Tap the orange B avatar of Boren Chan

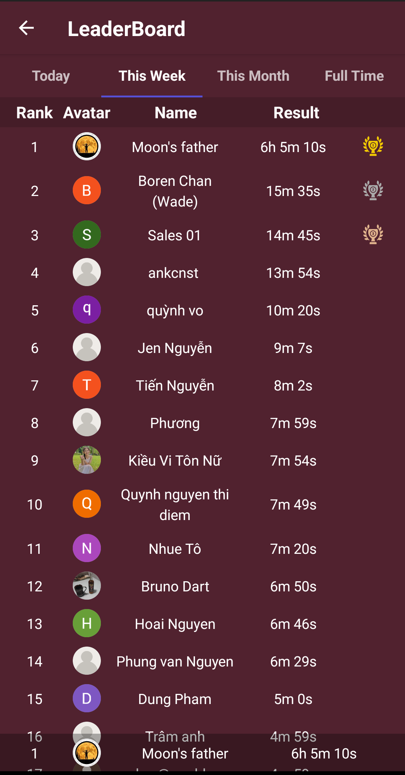87,190
